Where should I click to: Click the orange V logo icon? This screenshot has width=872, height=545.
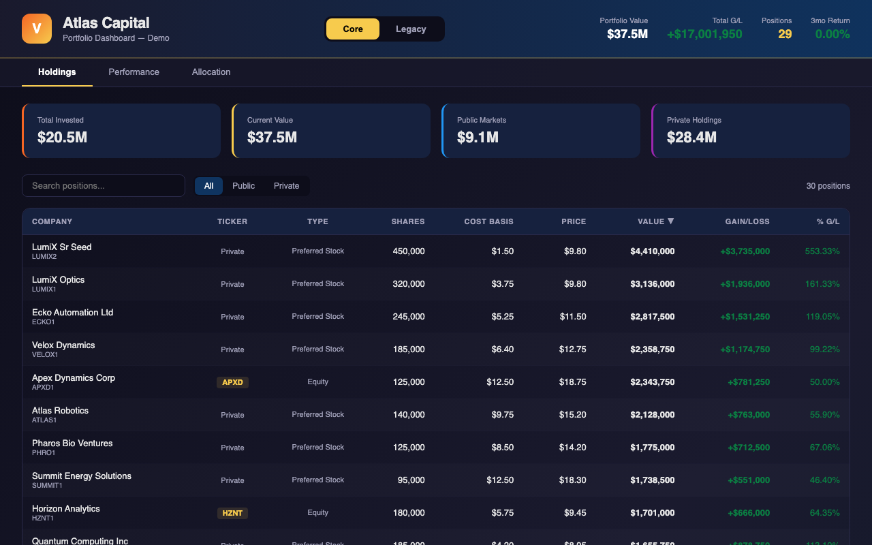37,29
